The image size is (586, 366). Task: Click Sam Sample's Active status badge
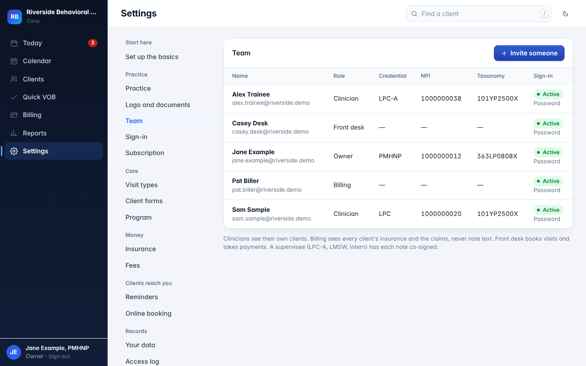tap(548, 210)
